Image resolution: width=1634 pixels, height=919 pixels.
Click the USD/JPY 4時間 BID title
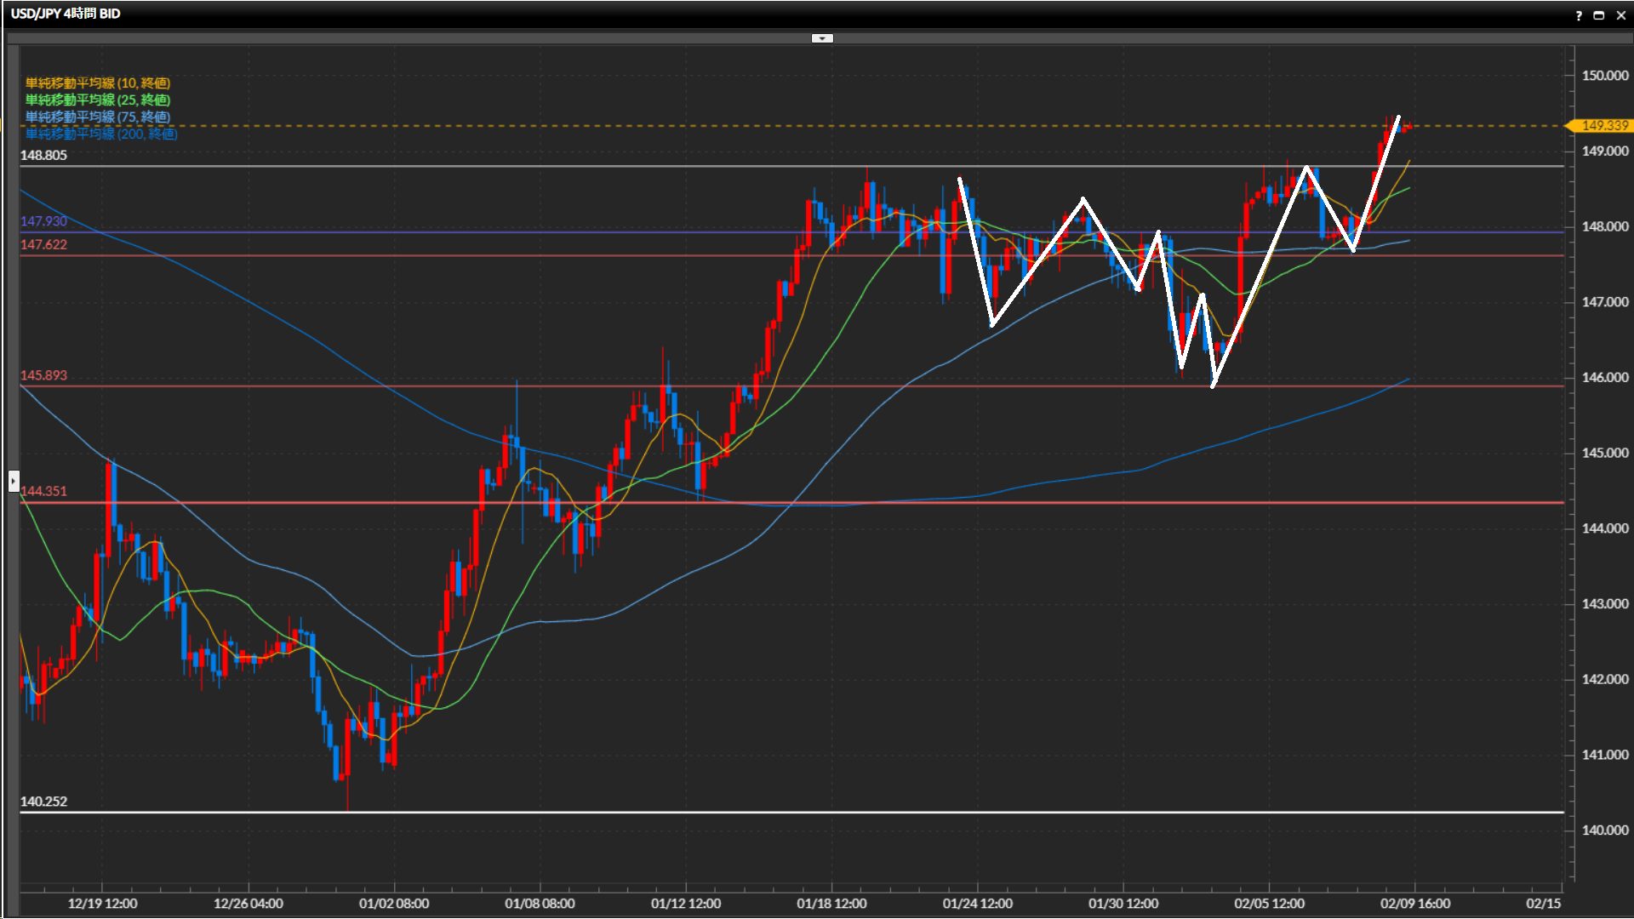tap(66, 14)
